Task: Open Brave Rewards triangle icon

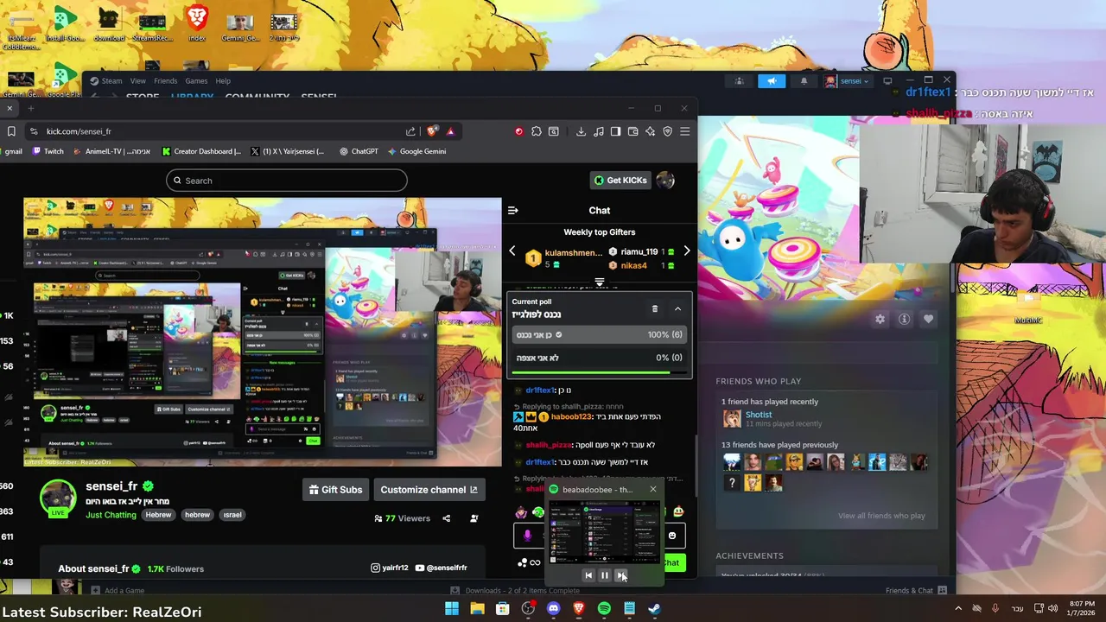Action: (x=450, y=131)
